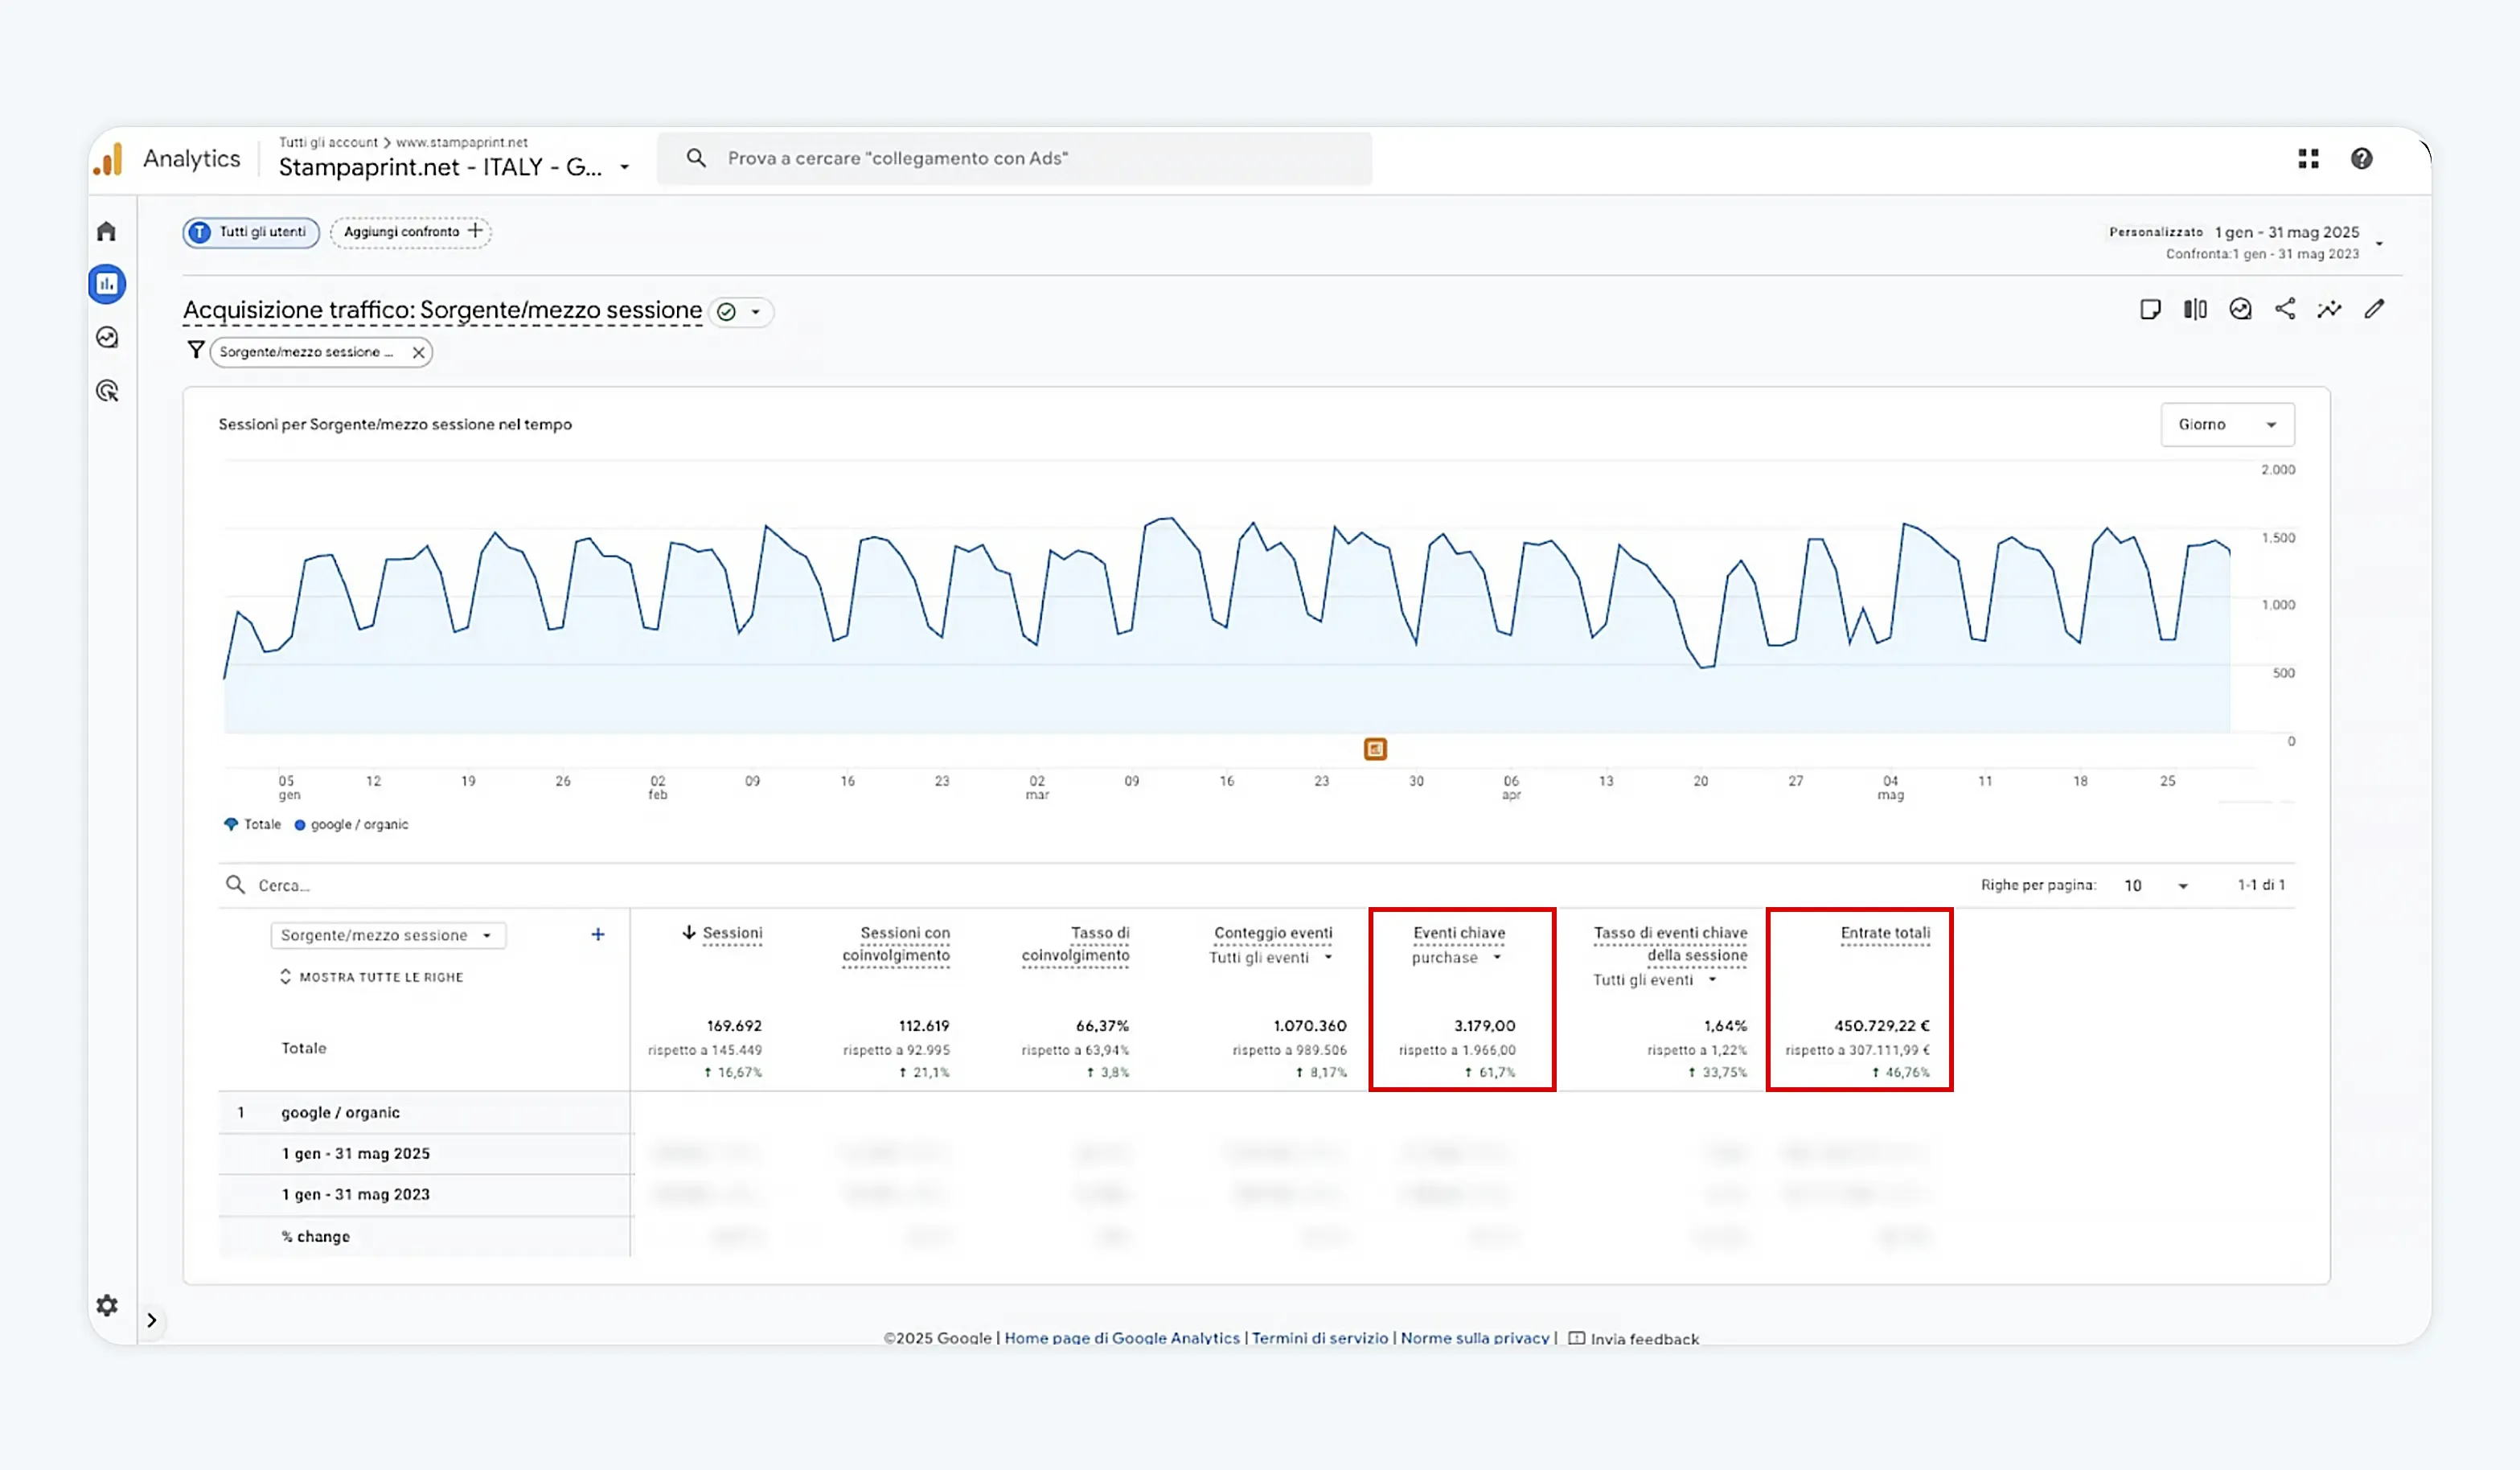Image resolution: width=2520 pixels, height=1470 pixels.
Task: Click the search magnifier icon in top bar
Action: [x=696, y=158]
